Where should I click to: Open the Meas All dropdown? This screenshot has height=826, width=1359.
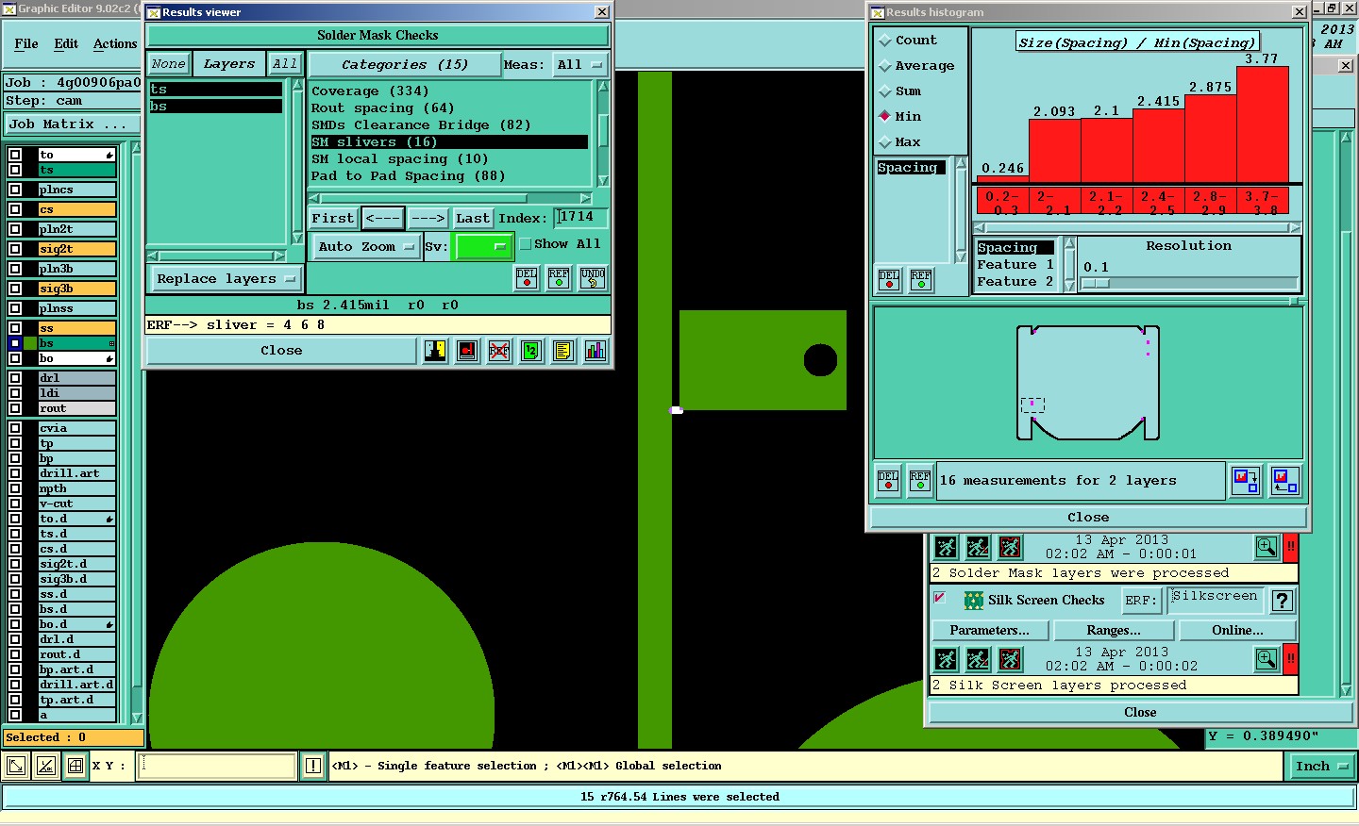[x=579, y=65]
